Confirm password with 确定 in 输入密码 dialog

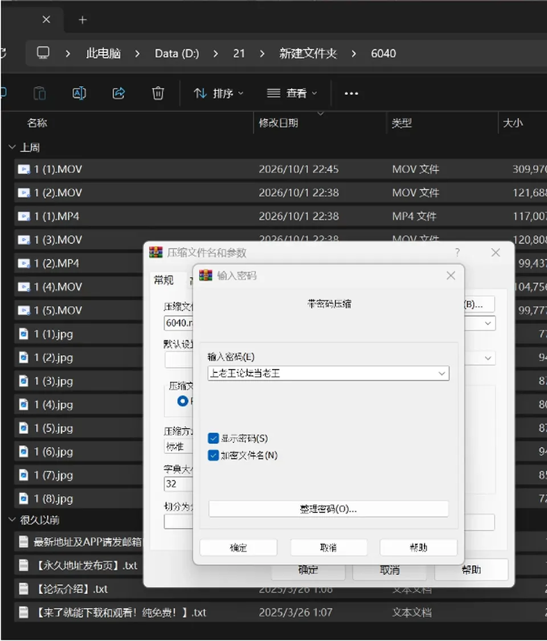tap(239, 548)
